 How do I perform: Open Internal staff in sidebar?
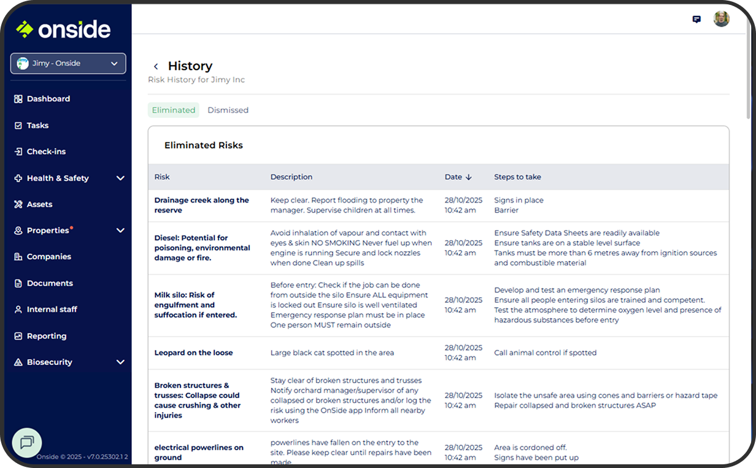click(52, 310)
